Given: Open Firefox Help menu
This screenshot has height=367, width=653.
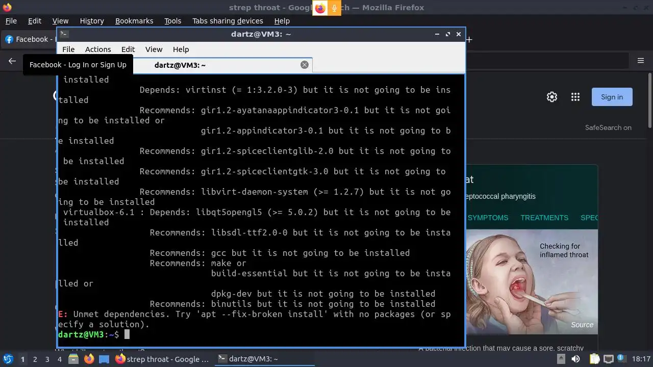Looking at the screenshot, I should [282, 21].
